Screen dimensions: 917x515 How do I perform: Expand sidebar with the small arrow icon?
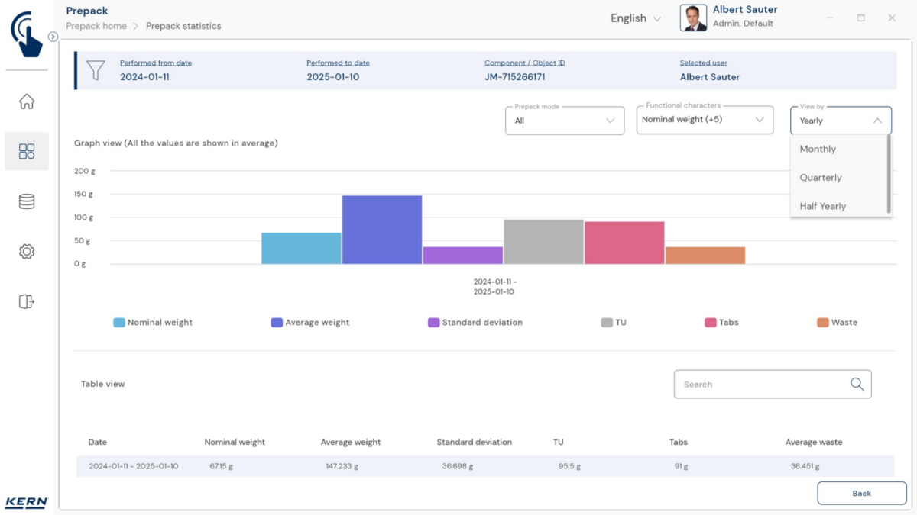[53, 37]
